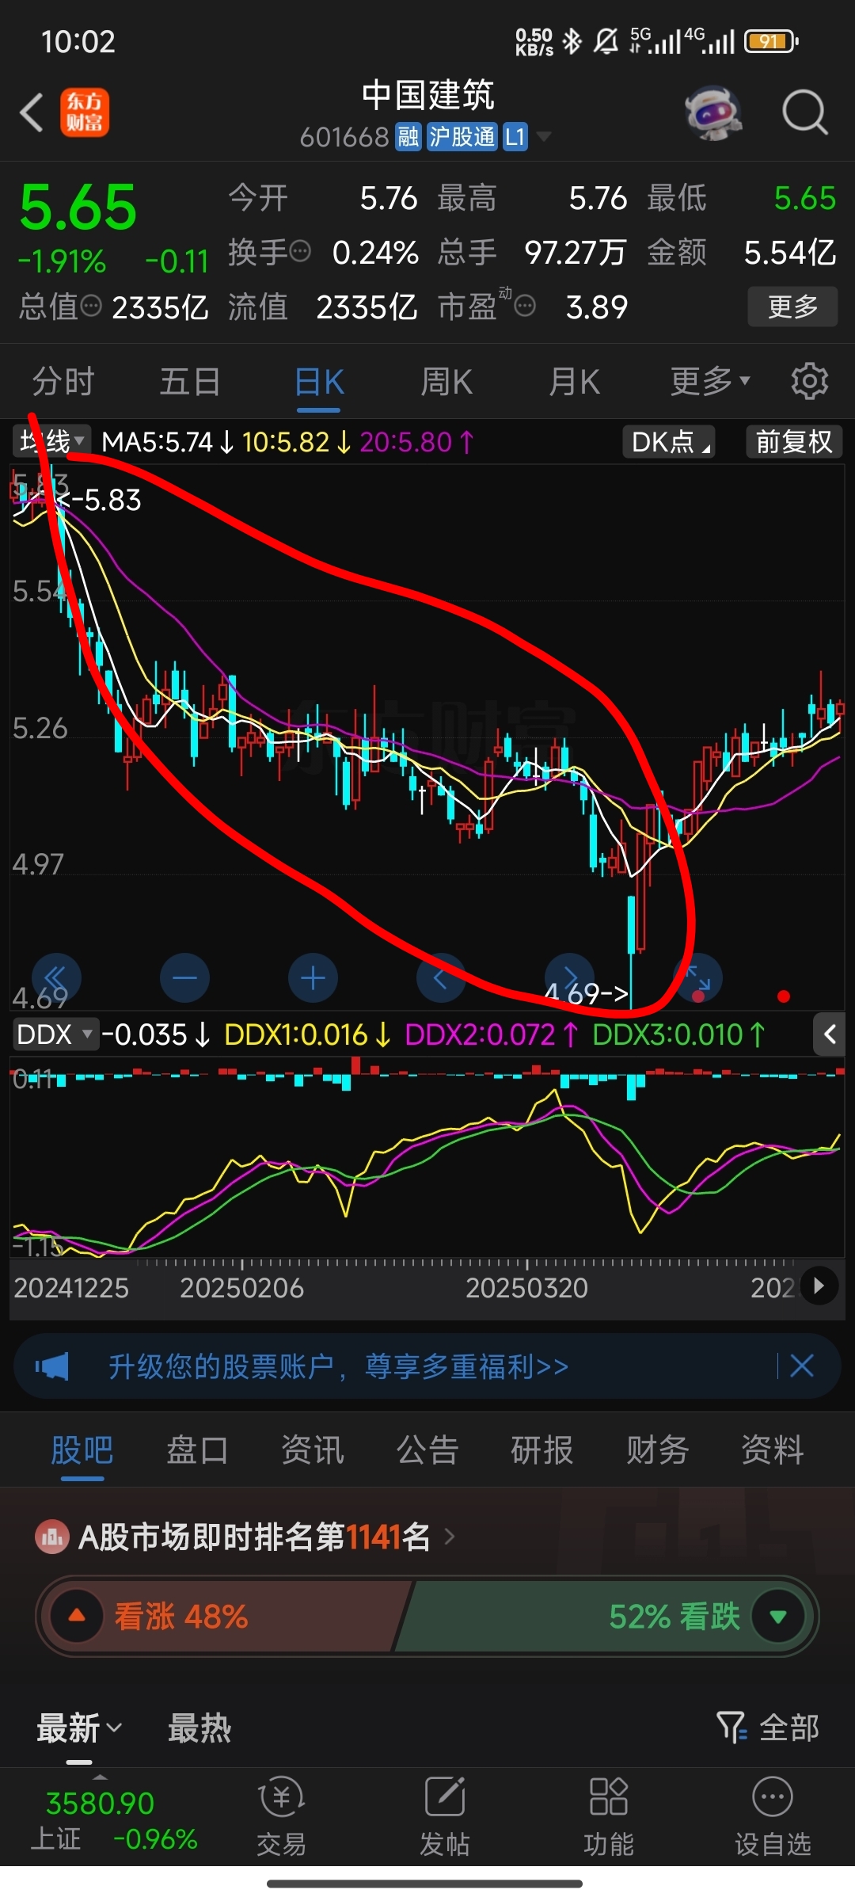
Task: Switch to the 月K chart tab
Action: (575, 382)
